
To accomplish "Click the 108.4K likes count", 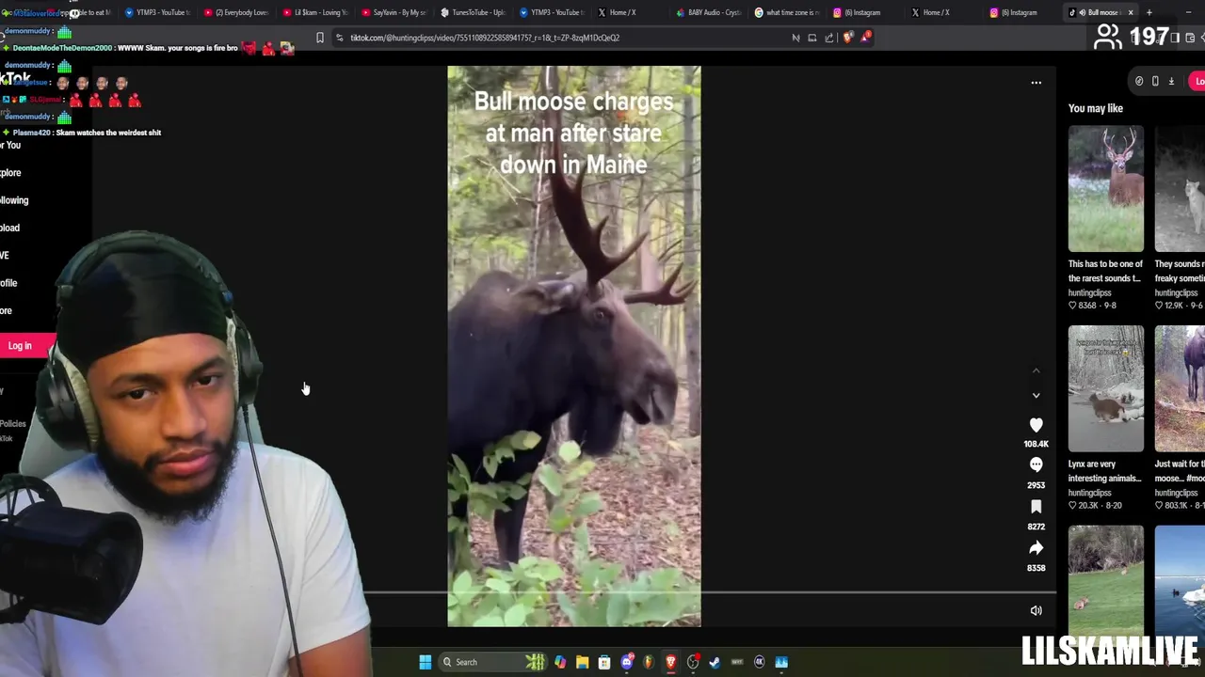I will pos(1036,444).
